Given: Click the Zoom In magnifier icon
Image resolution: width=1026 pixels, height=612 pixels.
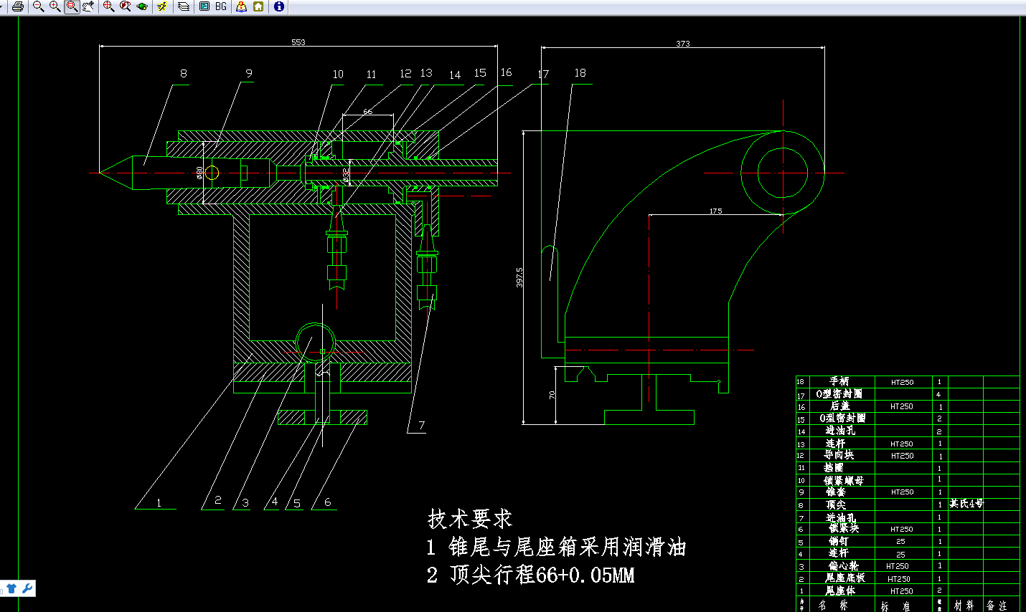Looking at the screenshot, I should click(x=55, y=6).
